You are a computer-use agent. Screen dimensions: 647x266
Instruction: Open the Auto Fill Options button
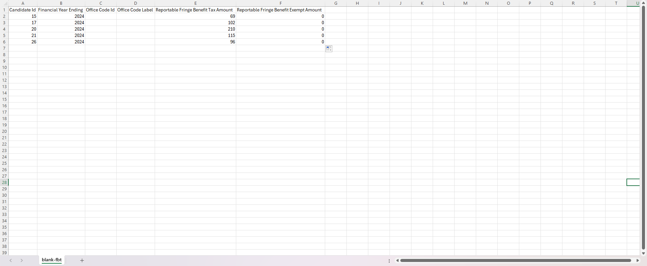click(x=329, y=49)
